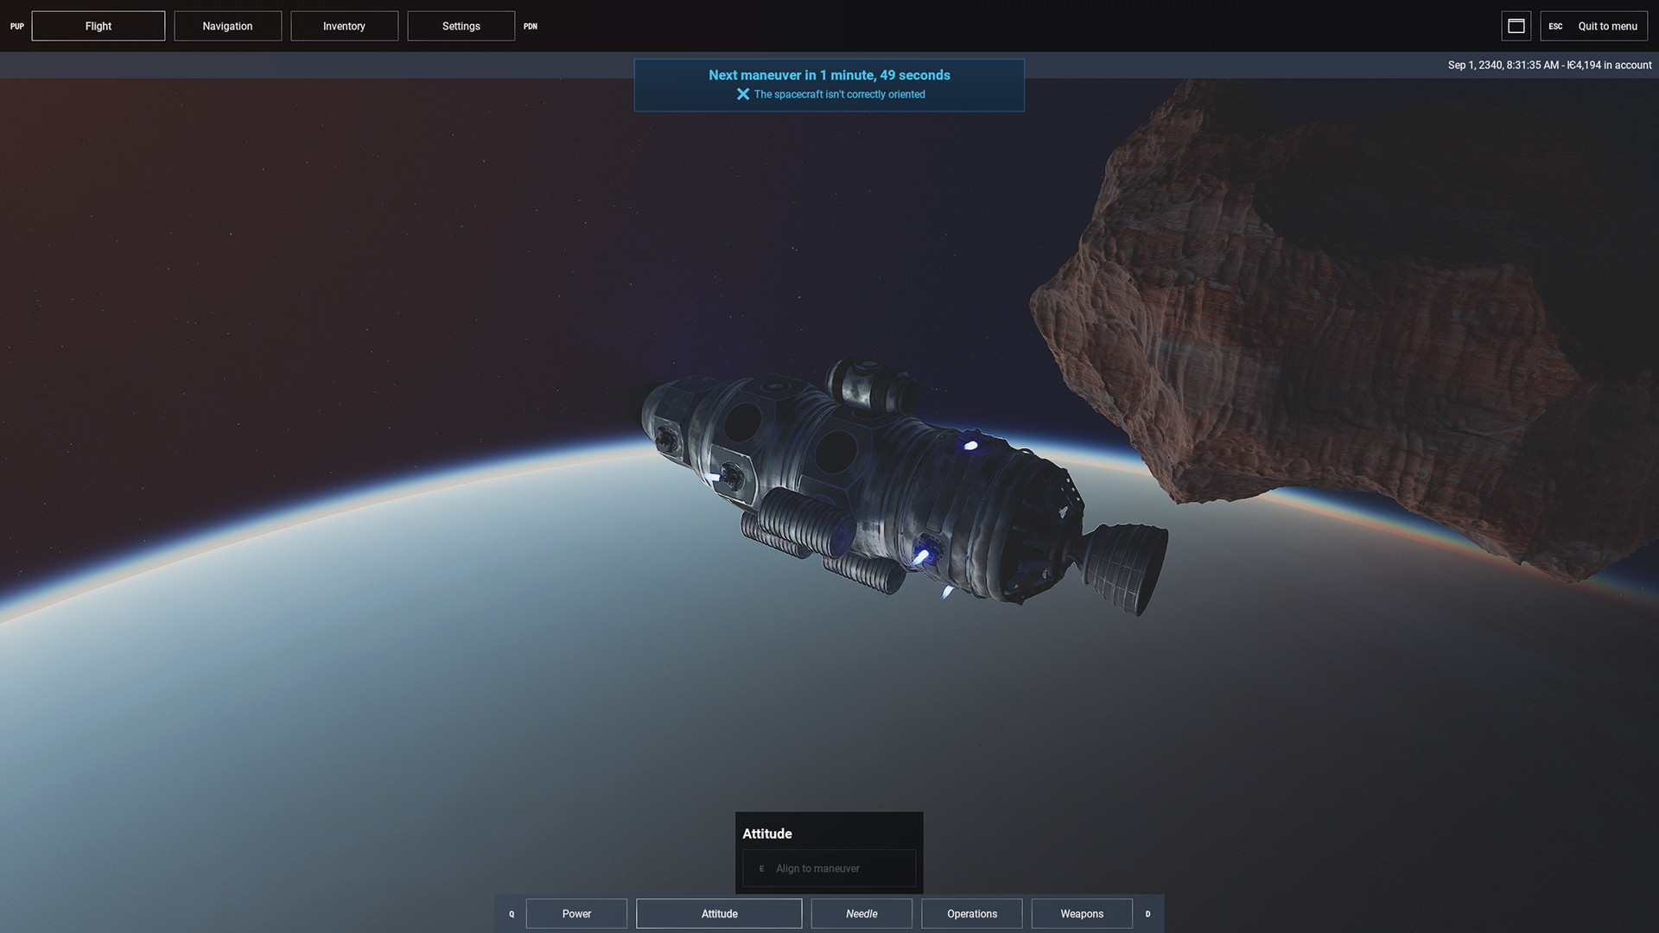The width and height of the screenshot is (1659, 933).
Task: Select the Power subsystem menu
Action: point(576,914)
